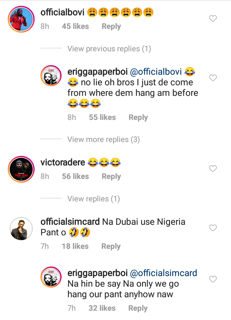Reply to officialsimcard's comment
Screen dimensions: 231x320
pos(111,246)
